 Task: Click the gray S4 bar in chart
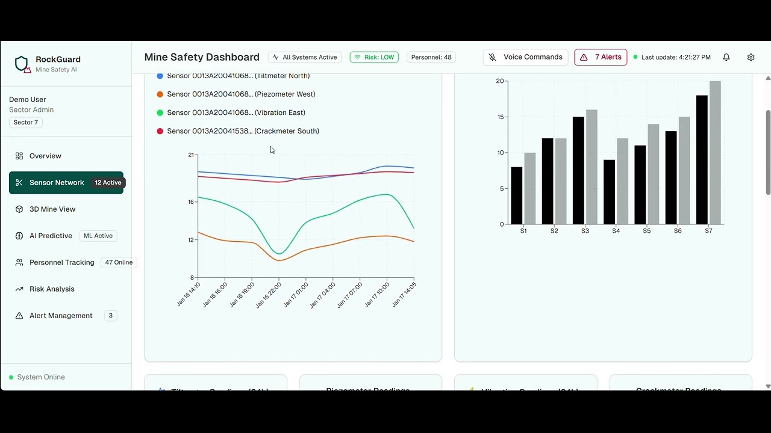622,182
